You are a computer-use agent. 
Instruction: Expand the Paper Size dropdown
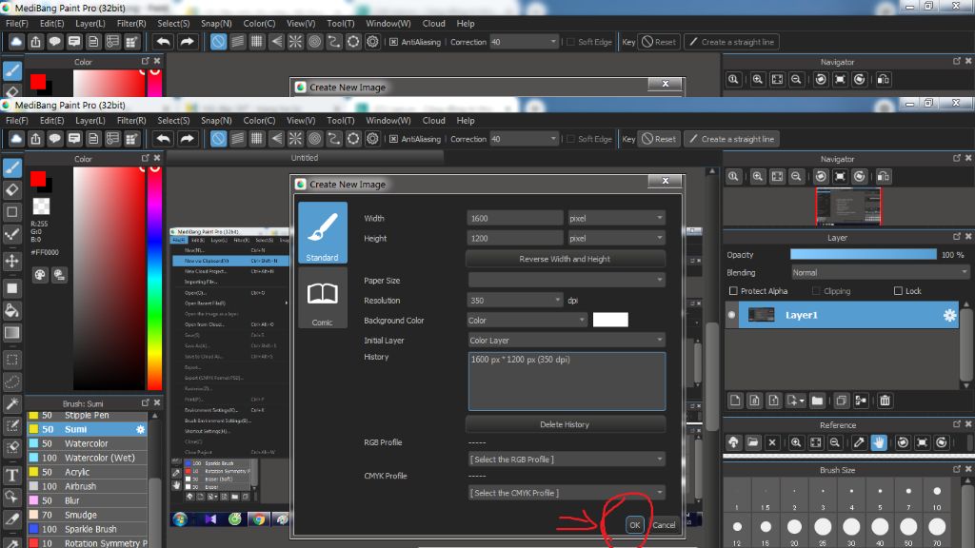click(567, 281)
